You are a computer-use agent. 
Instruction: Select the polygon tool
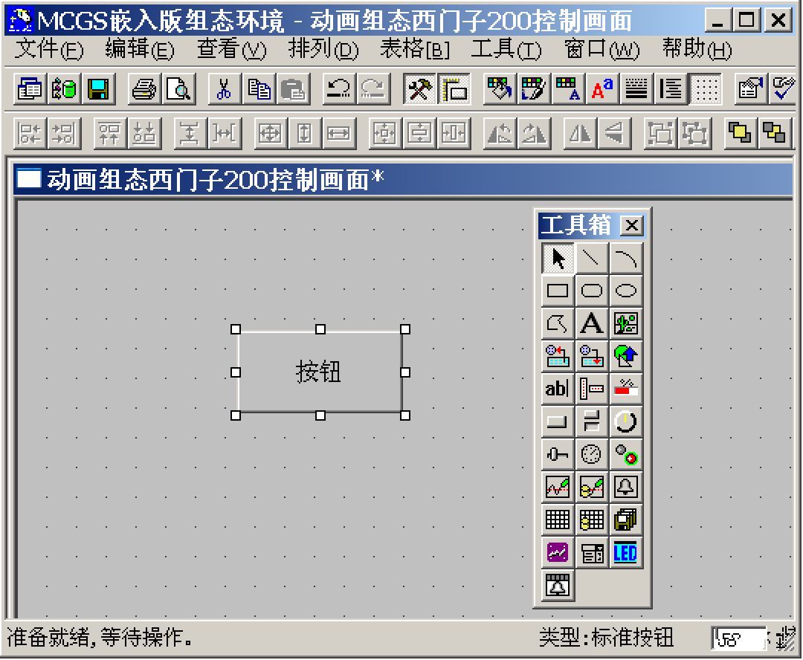pyautogui.click(x=558, y=323)
